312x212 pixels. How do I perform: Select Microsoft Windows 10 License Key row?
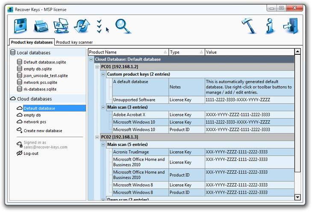203,122
